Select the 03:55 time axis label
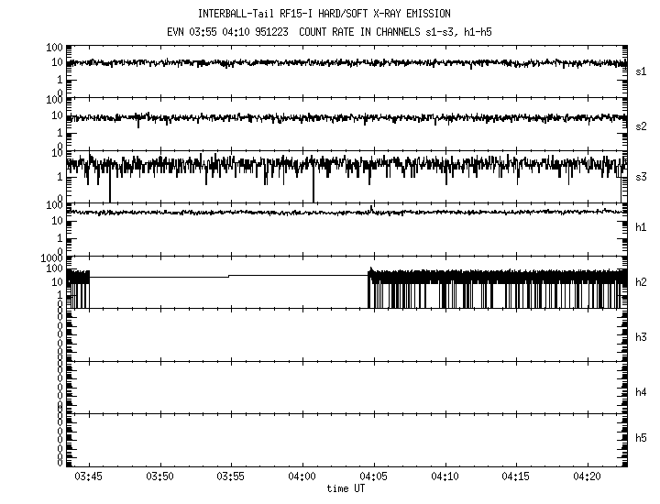This screenshot has width=660, height=504. tap(230, 477)
